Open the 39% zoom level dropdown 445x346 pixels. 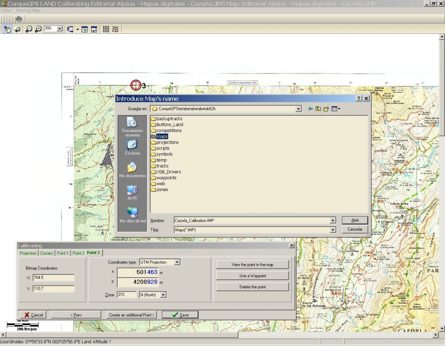[x=60, y=29]
